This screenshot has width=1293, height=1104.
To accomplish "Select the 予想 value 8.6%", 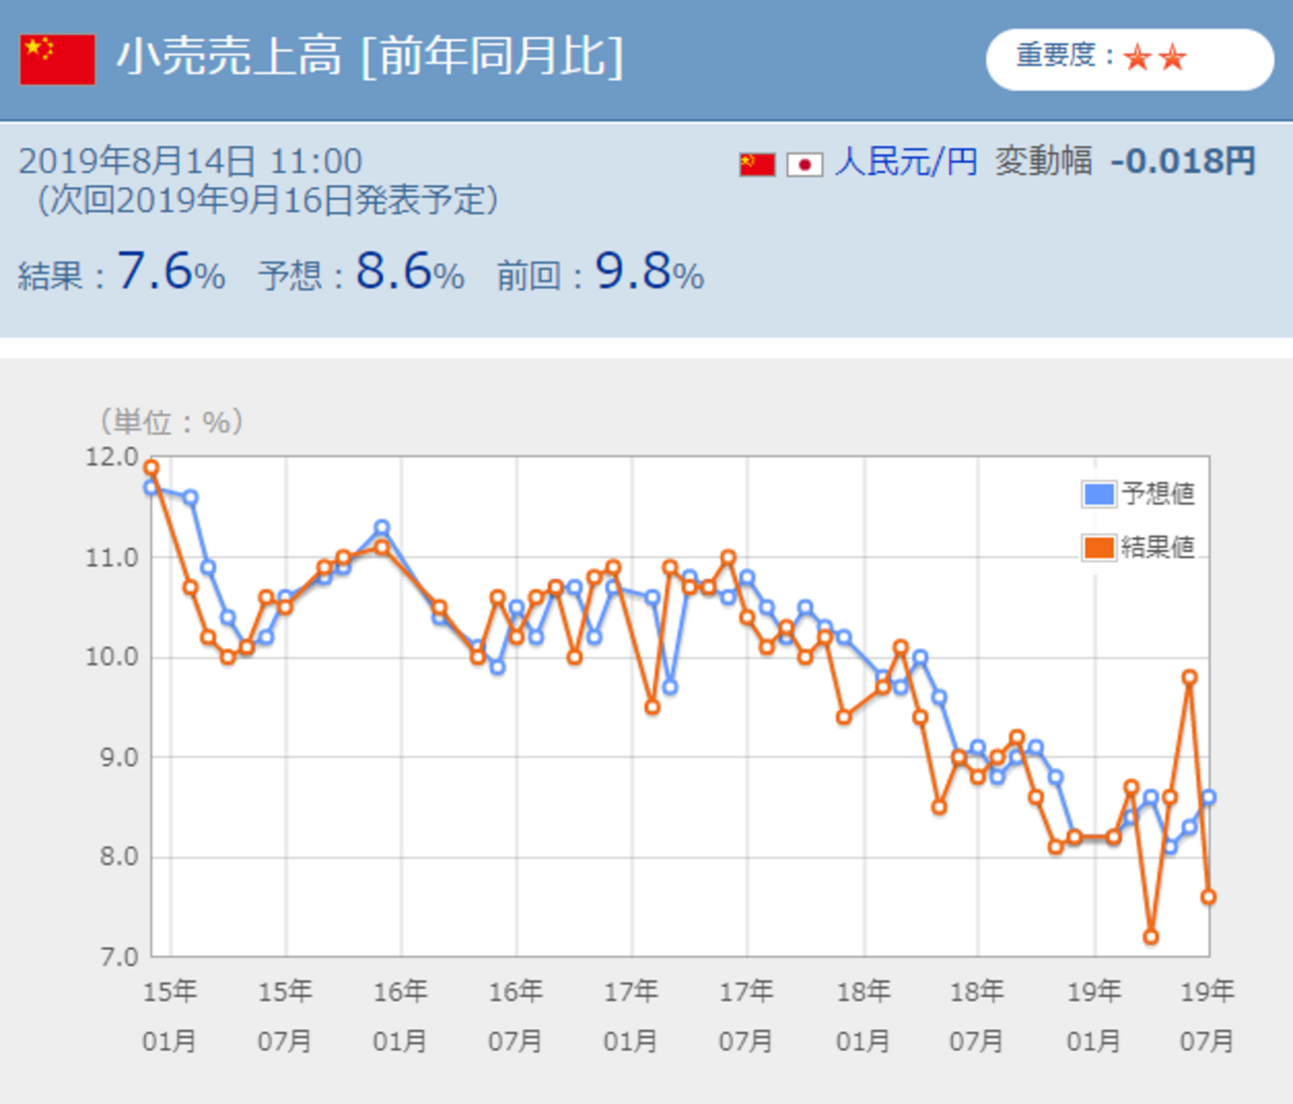I will click(410, 271).
